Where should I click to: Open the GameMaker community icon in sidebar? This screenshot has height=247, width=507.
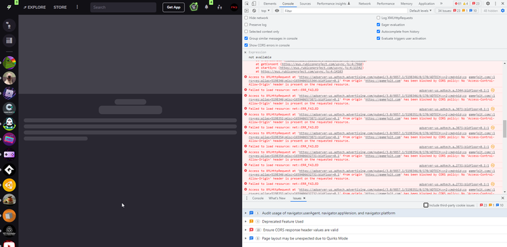(9, 170)
